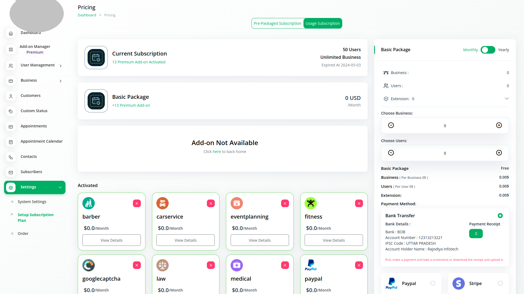Click the googlecaptcha add-on icon

pyautogui.click(x=89, y=265)
